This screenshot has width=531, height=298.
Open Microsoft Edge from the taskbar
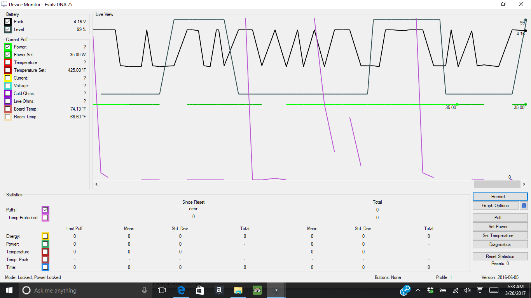pos(181,290)
